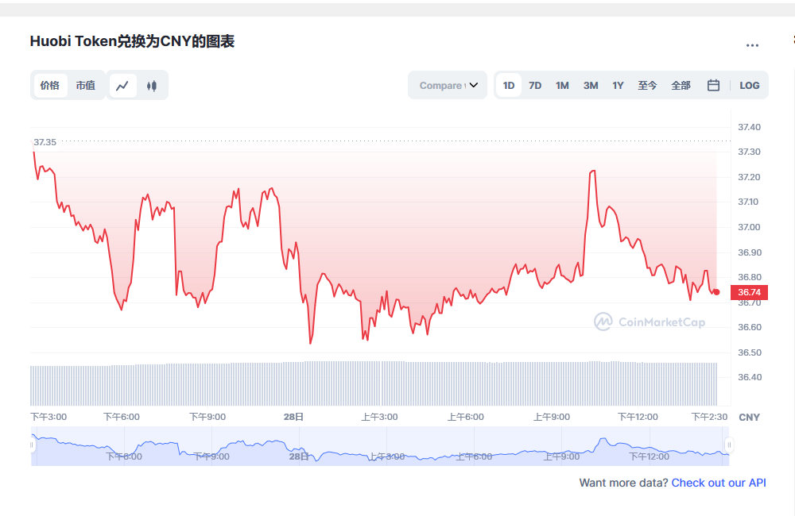
Task: Click the 37.35 opening price label
Action: (x=45, y=142)
